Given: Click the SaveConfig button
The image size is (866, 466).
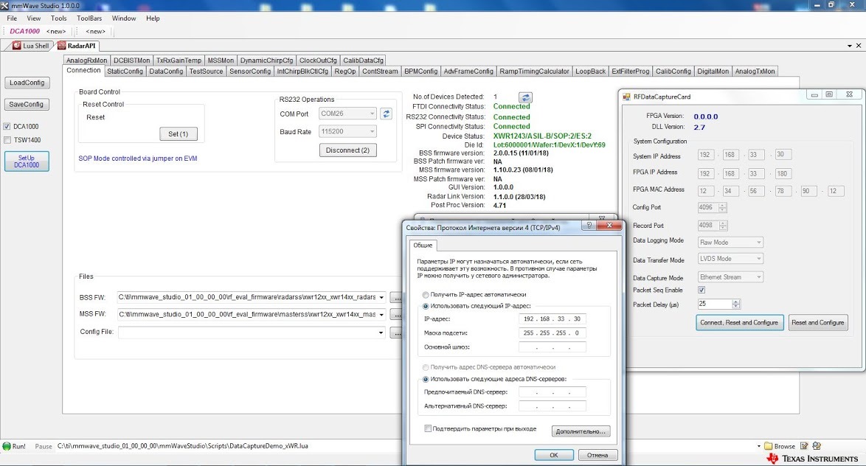Looking at the screenshot, I should coord(26,105).
